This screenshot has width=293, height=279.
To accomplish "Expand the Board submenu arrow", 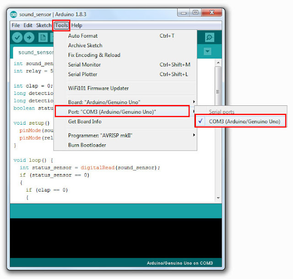I will 194,102.
